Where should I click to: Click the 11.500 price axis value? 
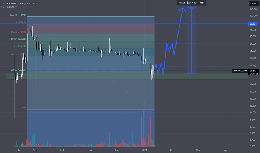pyautogui.click(x=253, y=112)
